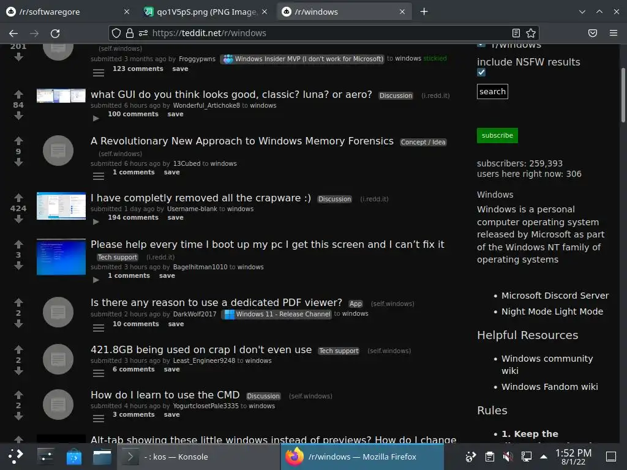Open 194 comments on crapware post
Viewport: 627px width, 470px height.
[x=133, y=218]
